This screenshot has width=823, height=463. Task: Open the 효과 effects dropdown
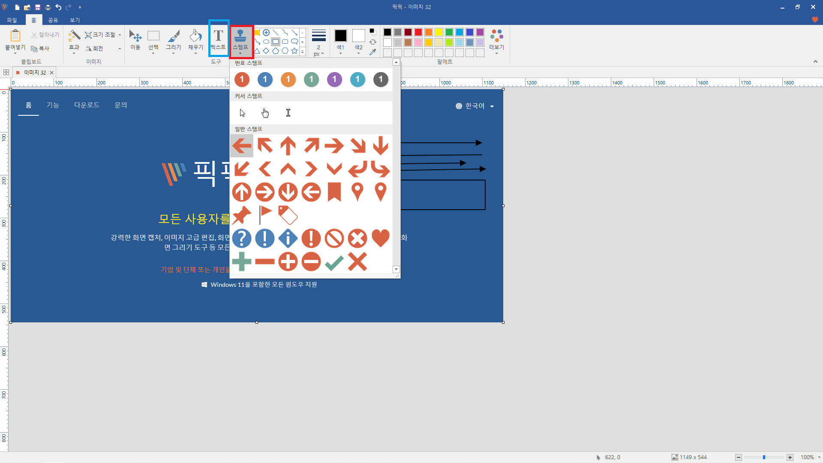click(74, 53)
